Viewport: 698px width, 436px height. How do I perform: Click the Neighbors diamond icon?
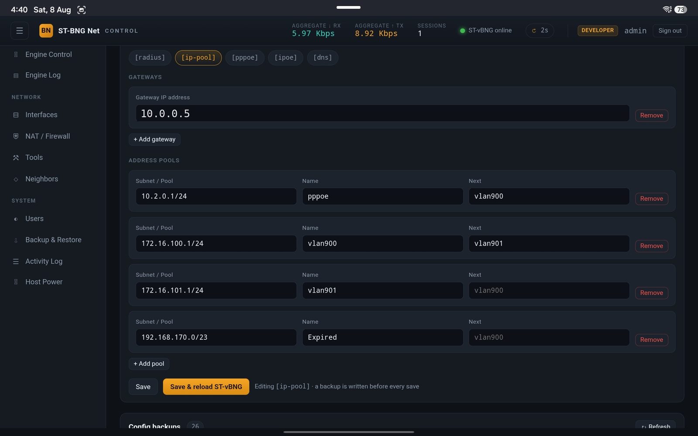[x=16, y=179]
